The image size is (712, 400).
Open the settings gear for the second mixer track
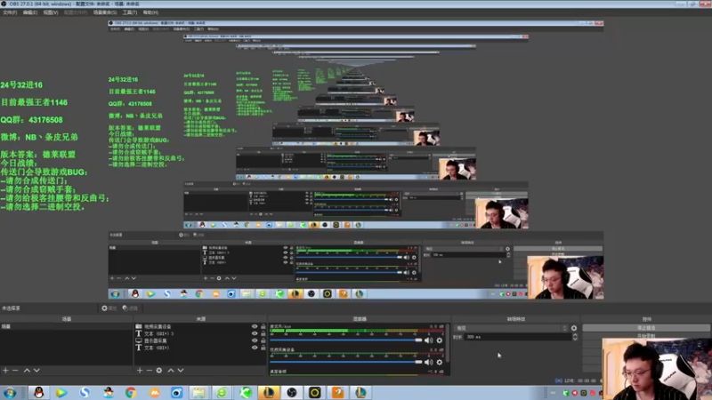click(x=439, y=362)
